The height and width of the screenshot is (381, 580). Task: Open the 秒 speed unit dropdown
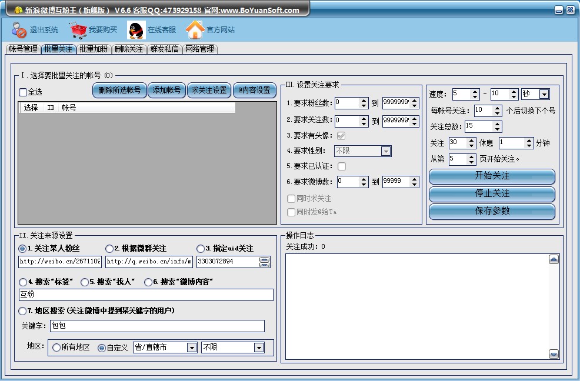click(544, 94)
